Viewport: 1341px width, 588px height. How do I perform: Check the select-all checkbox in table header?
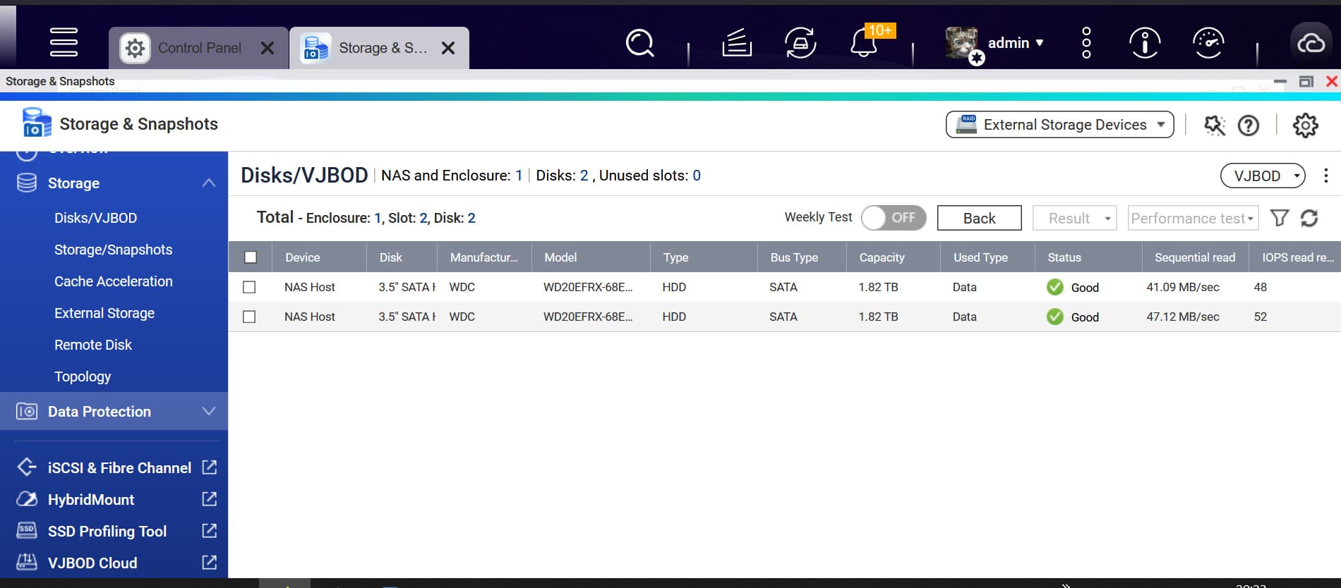(x=251, y=257)
